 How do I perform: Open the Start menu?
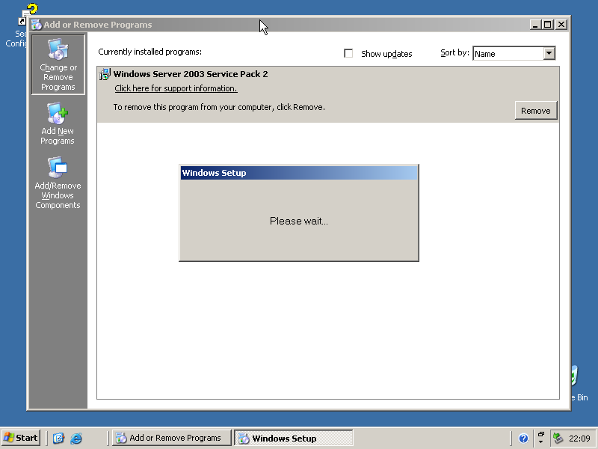coord(21,439)
